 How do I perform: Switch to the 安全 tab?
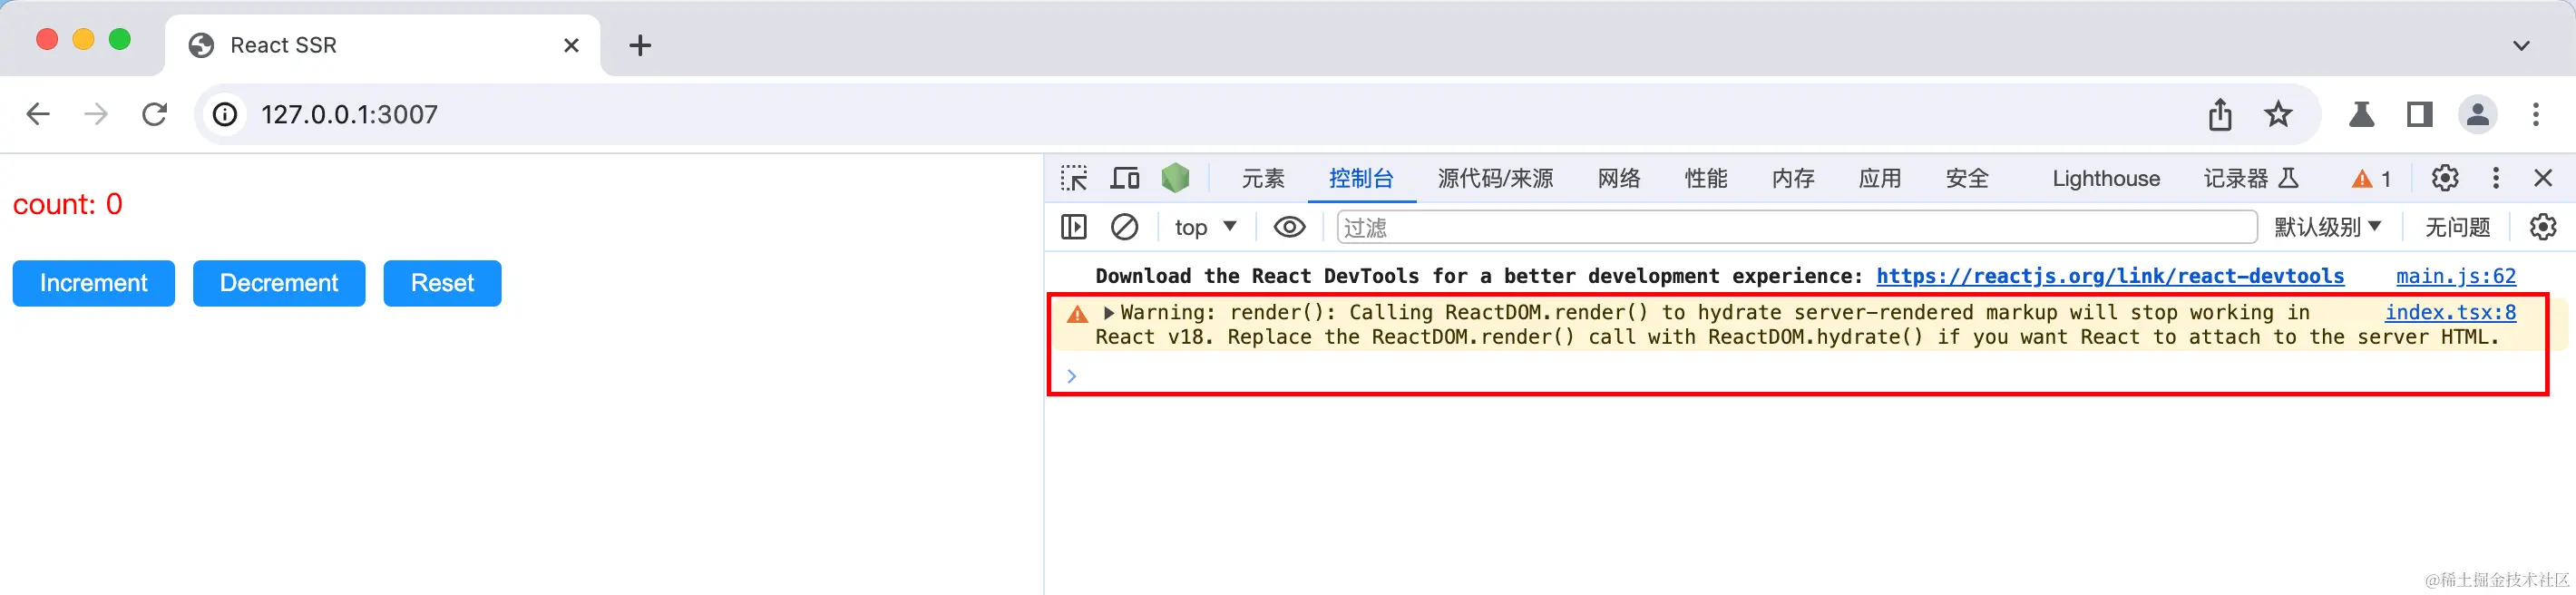click(x=1967, y=178)
